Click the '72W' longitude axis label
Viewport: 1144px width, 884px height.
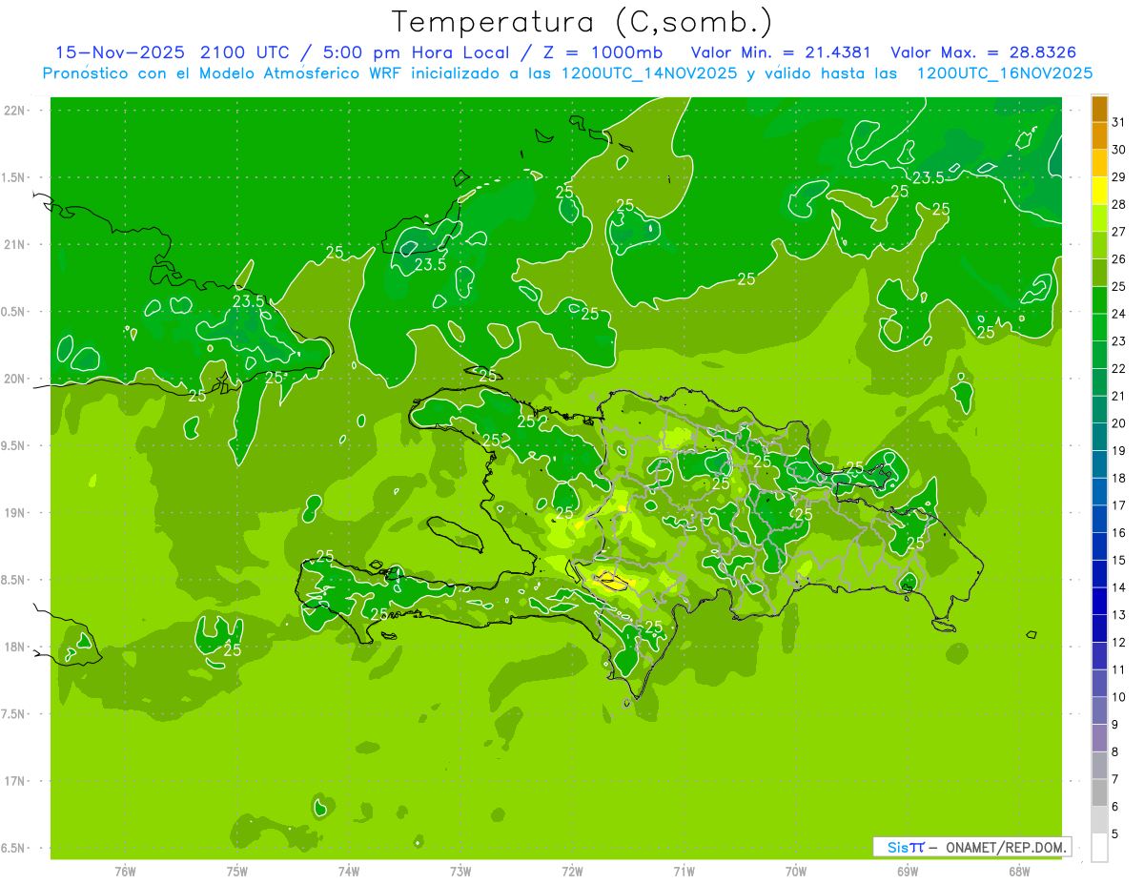tap(572, 872)
